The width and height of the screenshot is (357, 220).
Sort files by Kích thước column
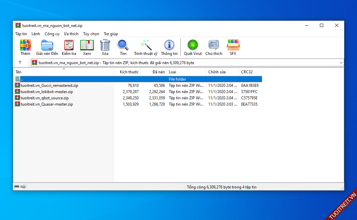point(129,72)
